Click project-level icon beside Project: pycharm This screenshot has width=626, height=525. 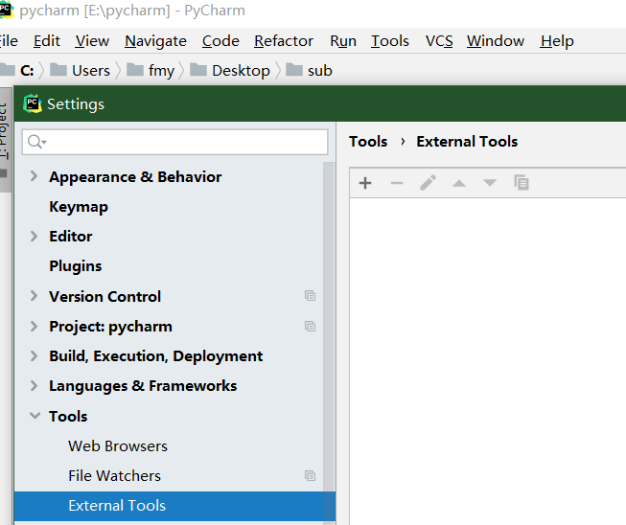(x=311, y=326)
